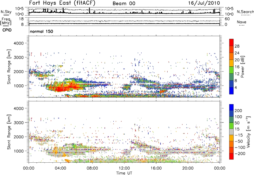Click the '04:00' time tick label
254x175 pixels.
60,168
